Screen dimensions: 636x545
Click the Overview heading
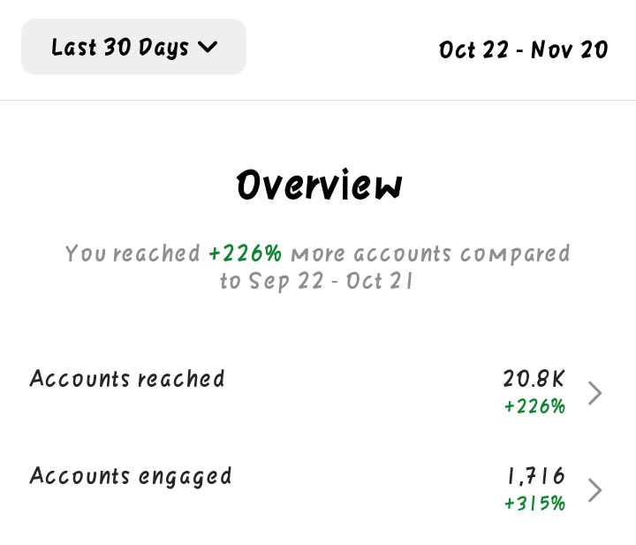(318, 185)
